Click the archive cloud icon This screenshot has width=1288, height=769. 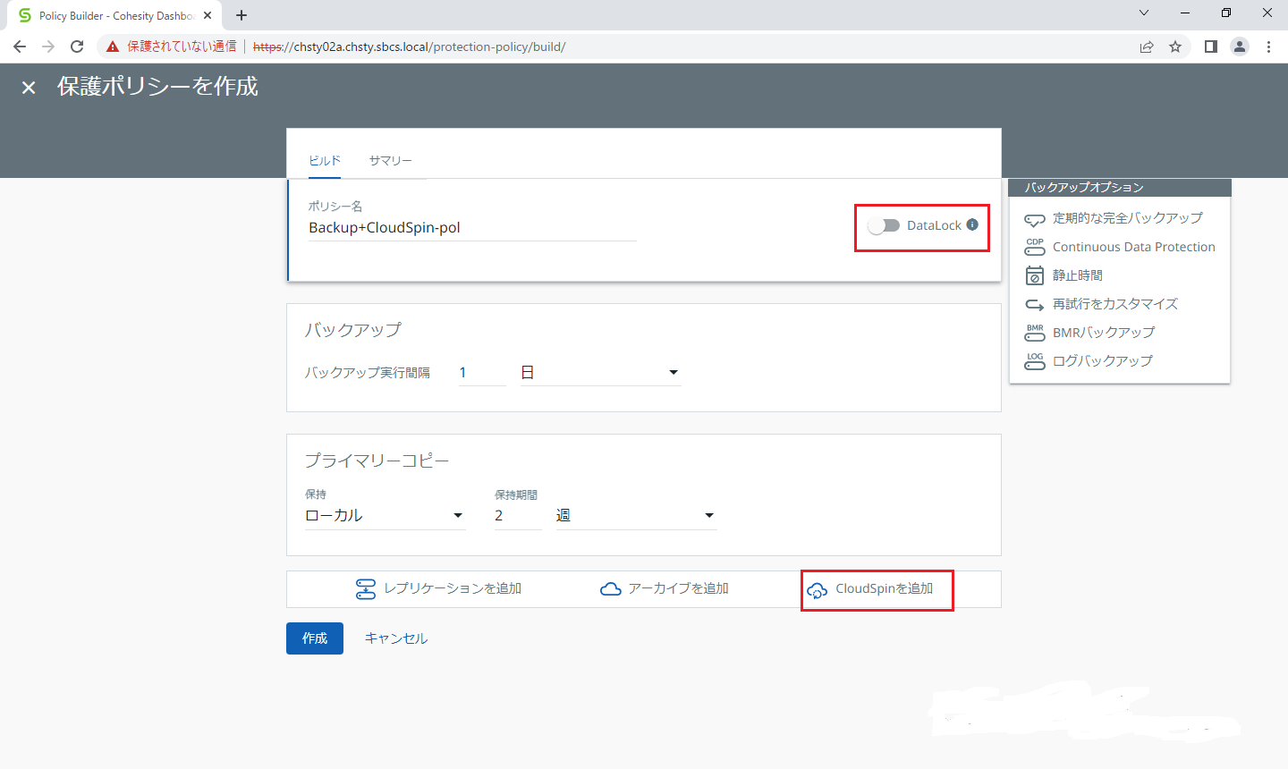611,588
